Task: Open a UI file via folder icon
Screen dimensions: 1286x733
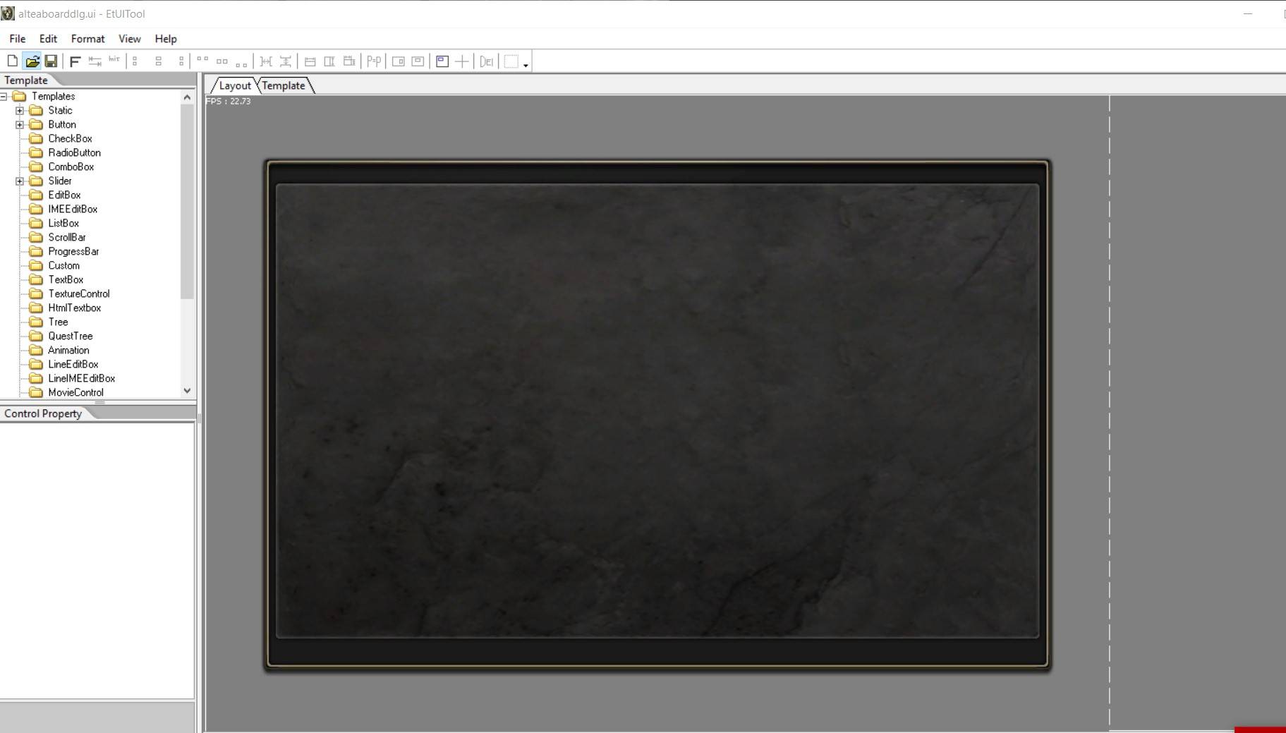Action: coord(32,61)
